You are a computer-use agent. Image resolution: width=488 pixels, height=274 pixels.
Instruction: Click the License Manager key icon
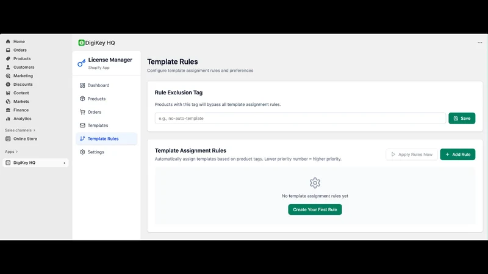tap(82, 63)
